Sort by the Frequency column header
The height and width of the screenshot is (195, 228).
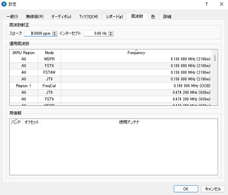point(136,53)
